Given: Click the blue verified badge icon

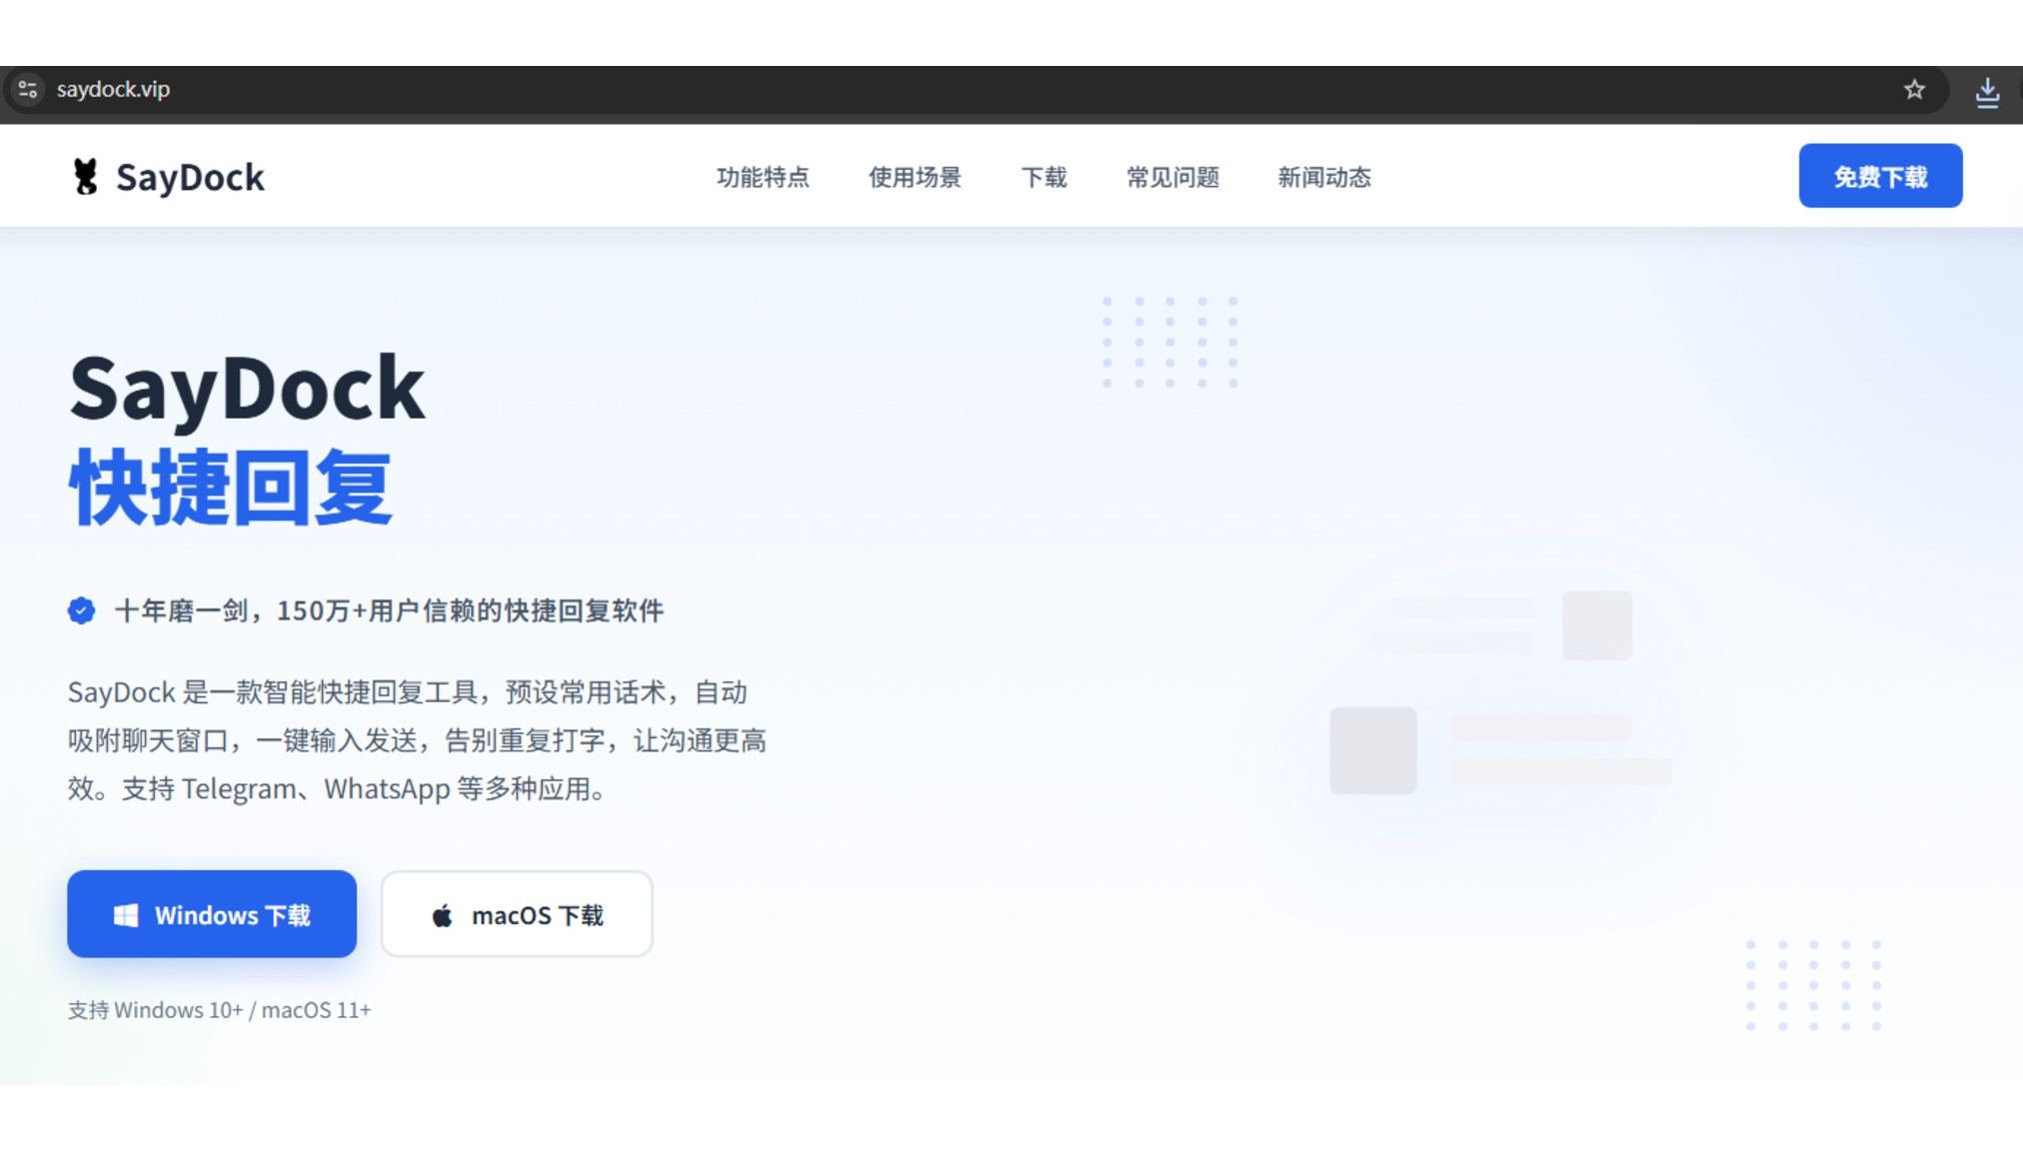Looking at the screenshot, I should pos(82,610).
